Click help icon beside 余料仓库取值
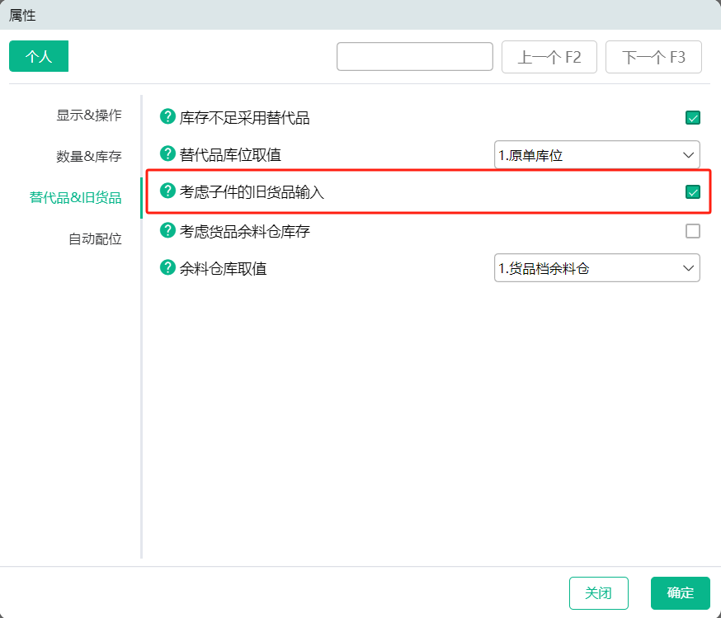 [x=167, y=267]
